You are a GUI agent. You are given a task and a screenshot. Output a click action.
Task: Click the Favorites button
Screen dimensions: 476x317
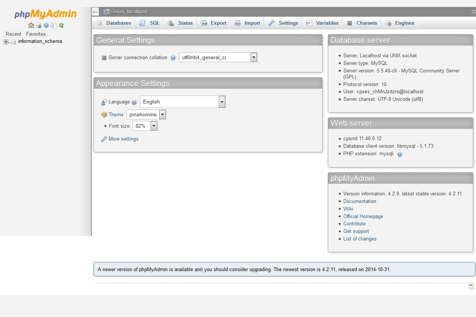[36, 34]
